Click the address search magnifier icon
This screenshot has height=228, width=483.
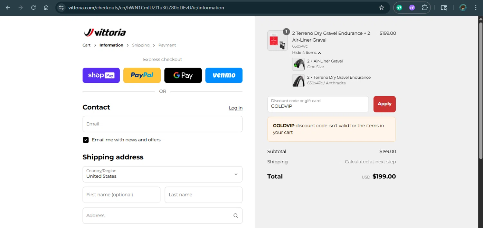pyautogui.click(x=236, y=216)
